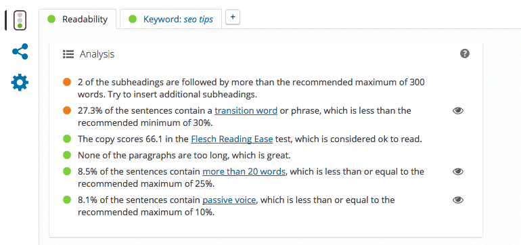The image size is (521, 245).
Task: Click the Analysis help question mark icon
Action: pos(465,53)
